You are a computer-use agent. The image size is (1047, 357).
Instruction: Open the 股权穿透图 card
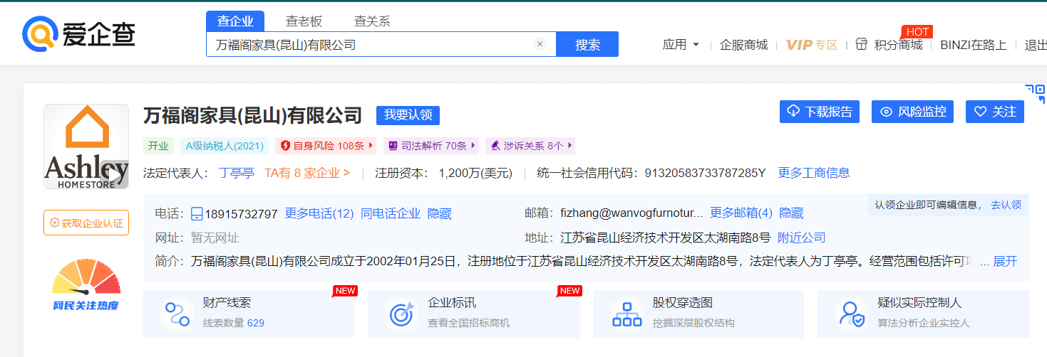[x=698, y=313]
